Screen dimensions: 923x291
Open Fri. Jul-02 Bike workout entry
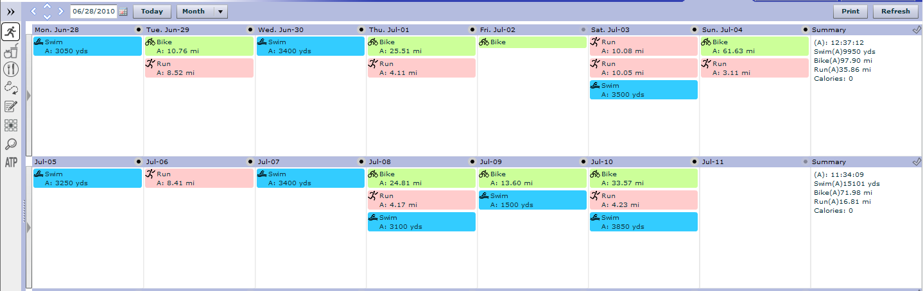[x=532, y=42]
